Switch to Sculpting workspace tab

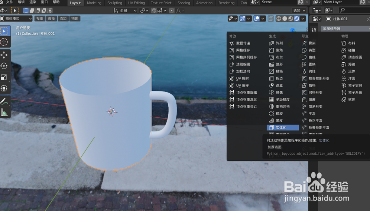pos(115,3)
